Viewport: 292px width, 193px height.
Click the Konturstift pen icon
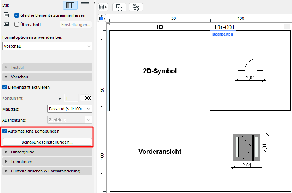60,98
